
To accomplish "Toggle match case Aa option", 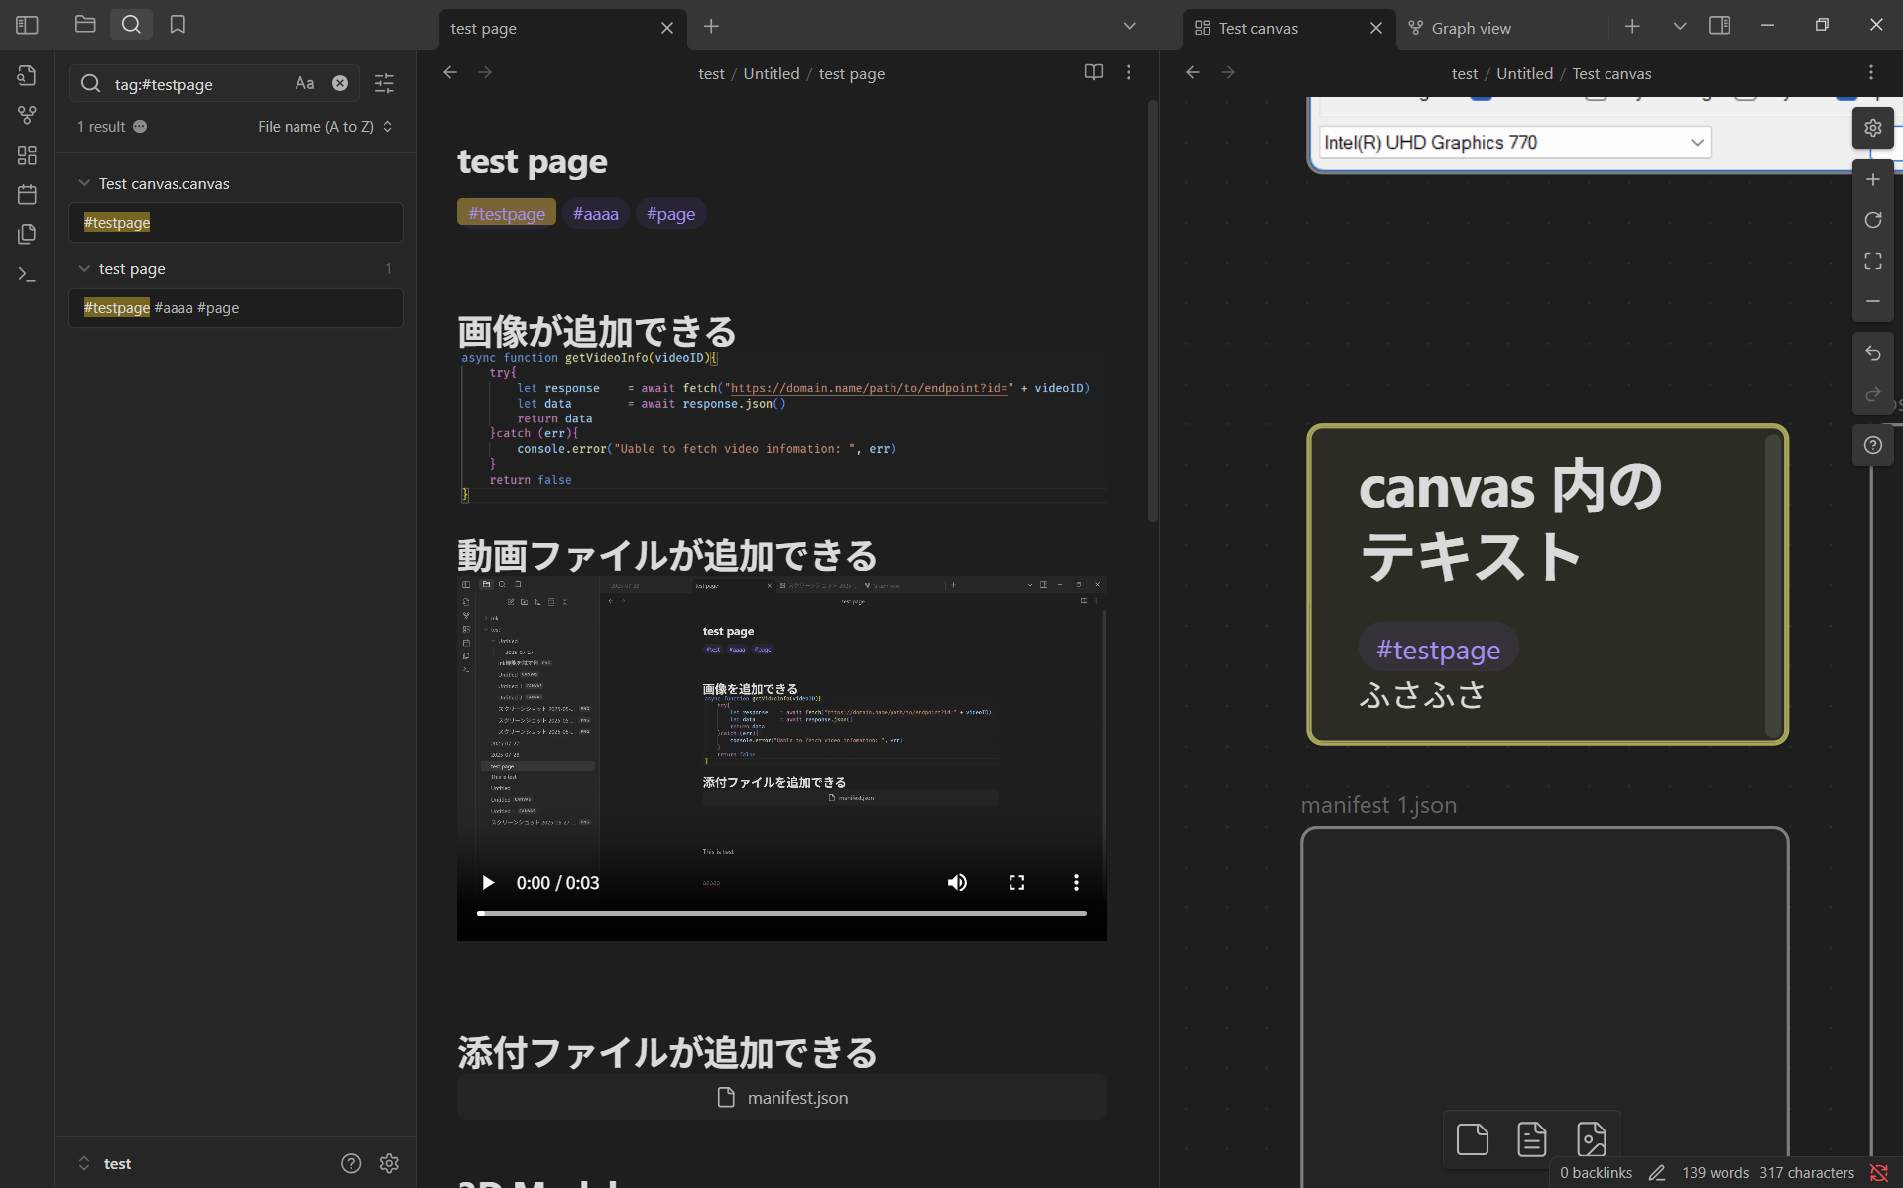I will [x=304, y=83].
